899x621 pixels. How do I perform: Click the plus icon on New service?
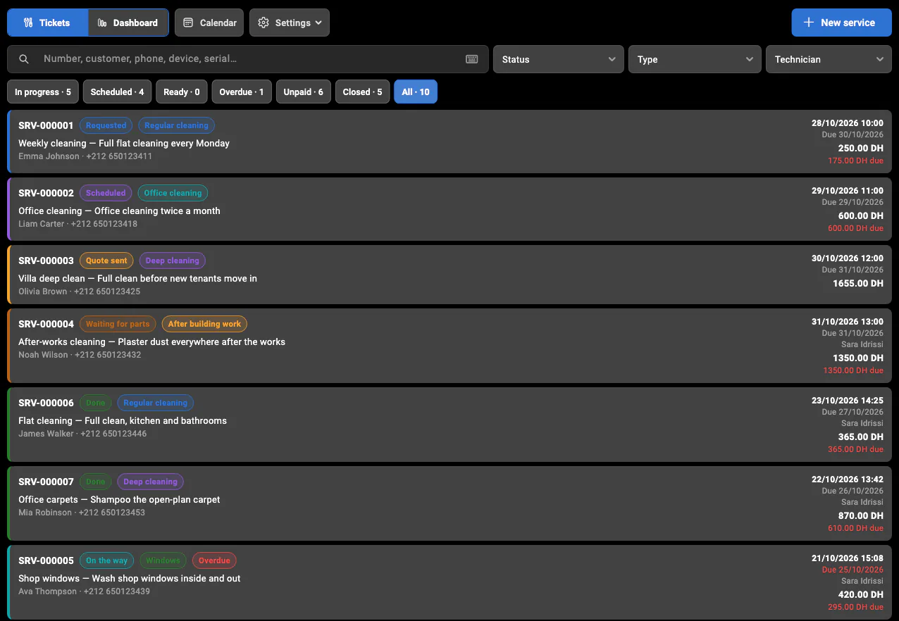809,23
